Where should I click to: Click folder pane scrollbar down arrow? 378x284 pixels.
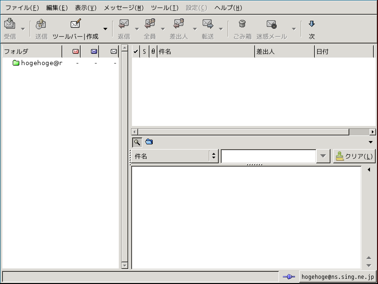pyautogui.click(x=124, y=265)
